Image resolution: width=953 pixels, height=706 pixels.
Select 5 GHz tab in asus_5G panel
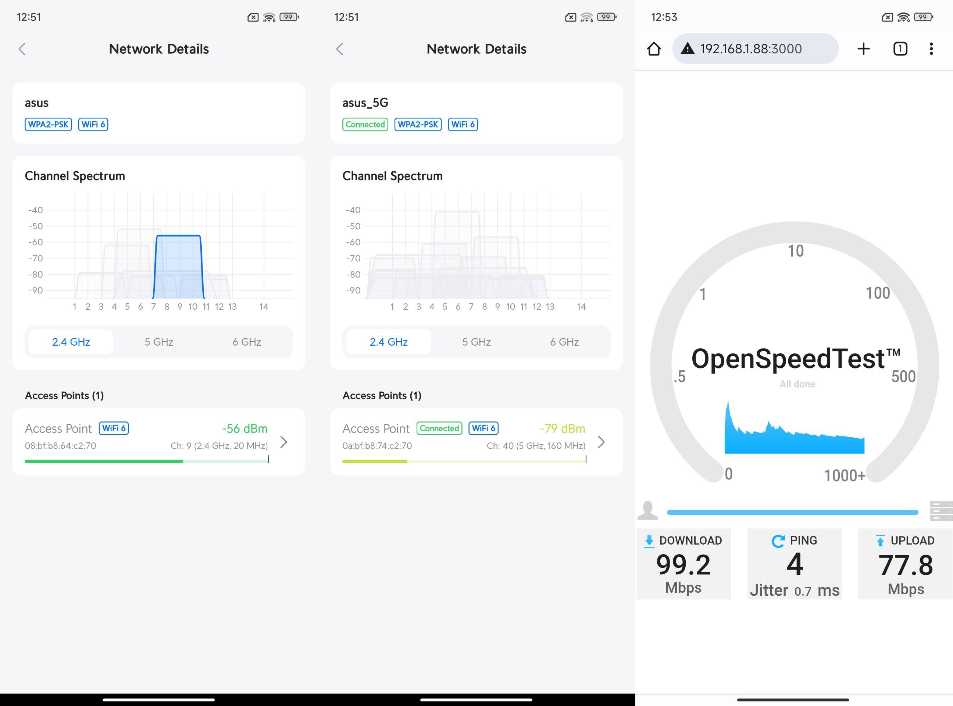[x=476, y=342]
